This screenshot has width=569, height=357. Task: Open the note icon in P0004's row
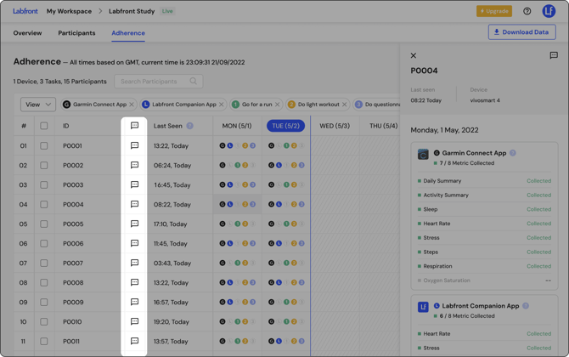(134, 204)
